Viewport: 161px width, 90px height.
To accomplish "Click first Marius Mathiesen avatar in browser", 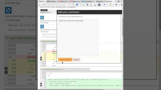I will 42,17.
